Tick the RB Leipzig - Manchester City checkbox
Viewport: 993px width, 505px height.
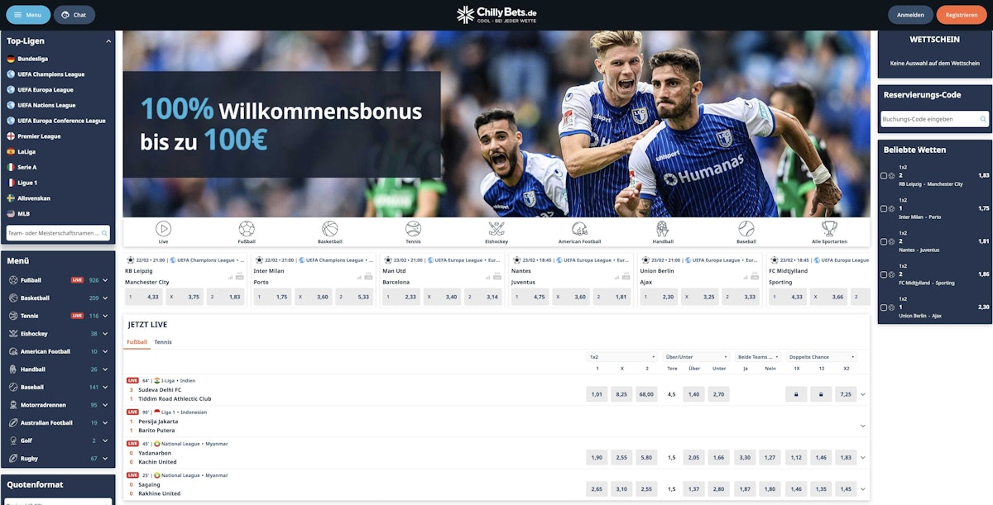coord(884,175)
